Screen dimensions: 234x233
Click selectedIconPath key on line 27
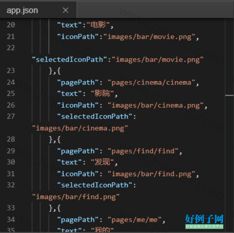click(x=95, y=116)
